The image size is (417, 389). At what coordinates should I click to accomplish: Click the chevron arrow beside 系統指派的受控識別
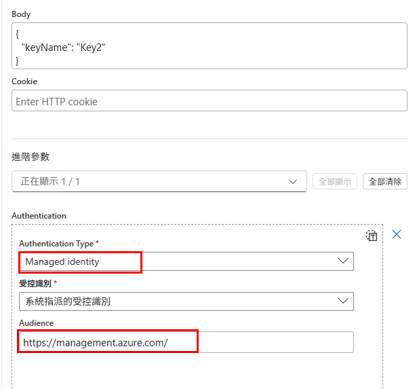coord(343,301)
